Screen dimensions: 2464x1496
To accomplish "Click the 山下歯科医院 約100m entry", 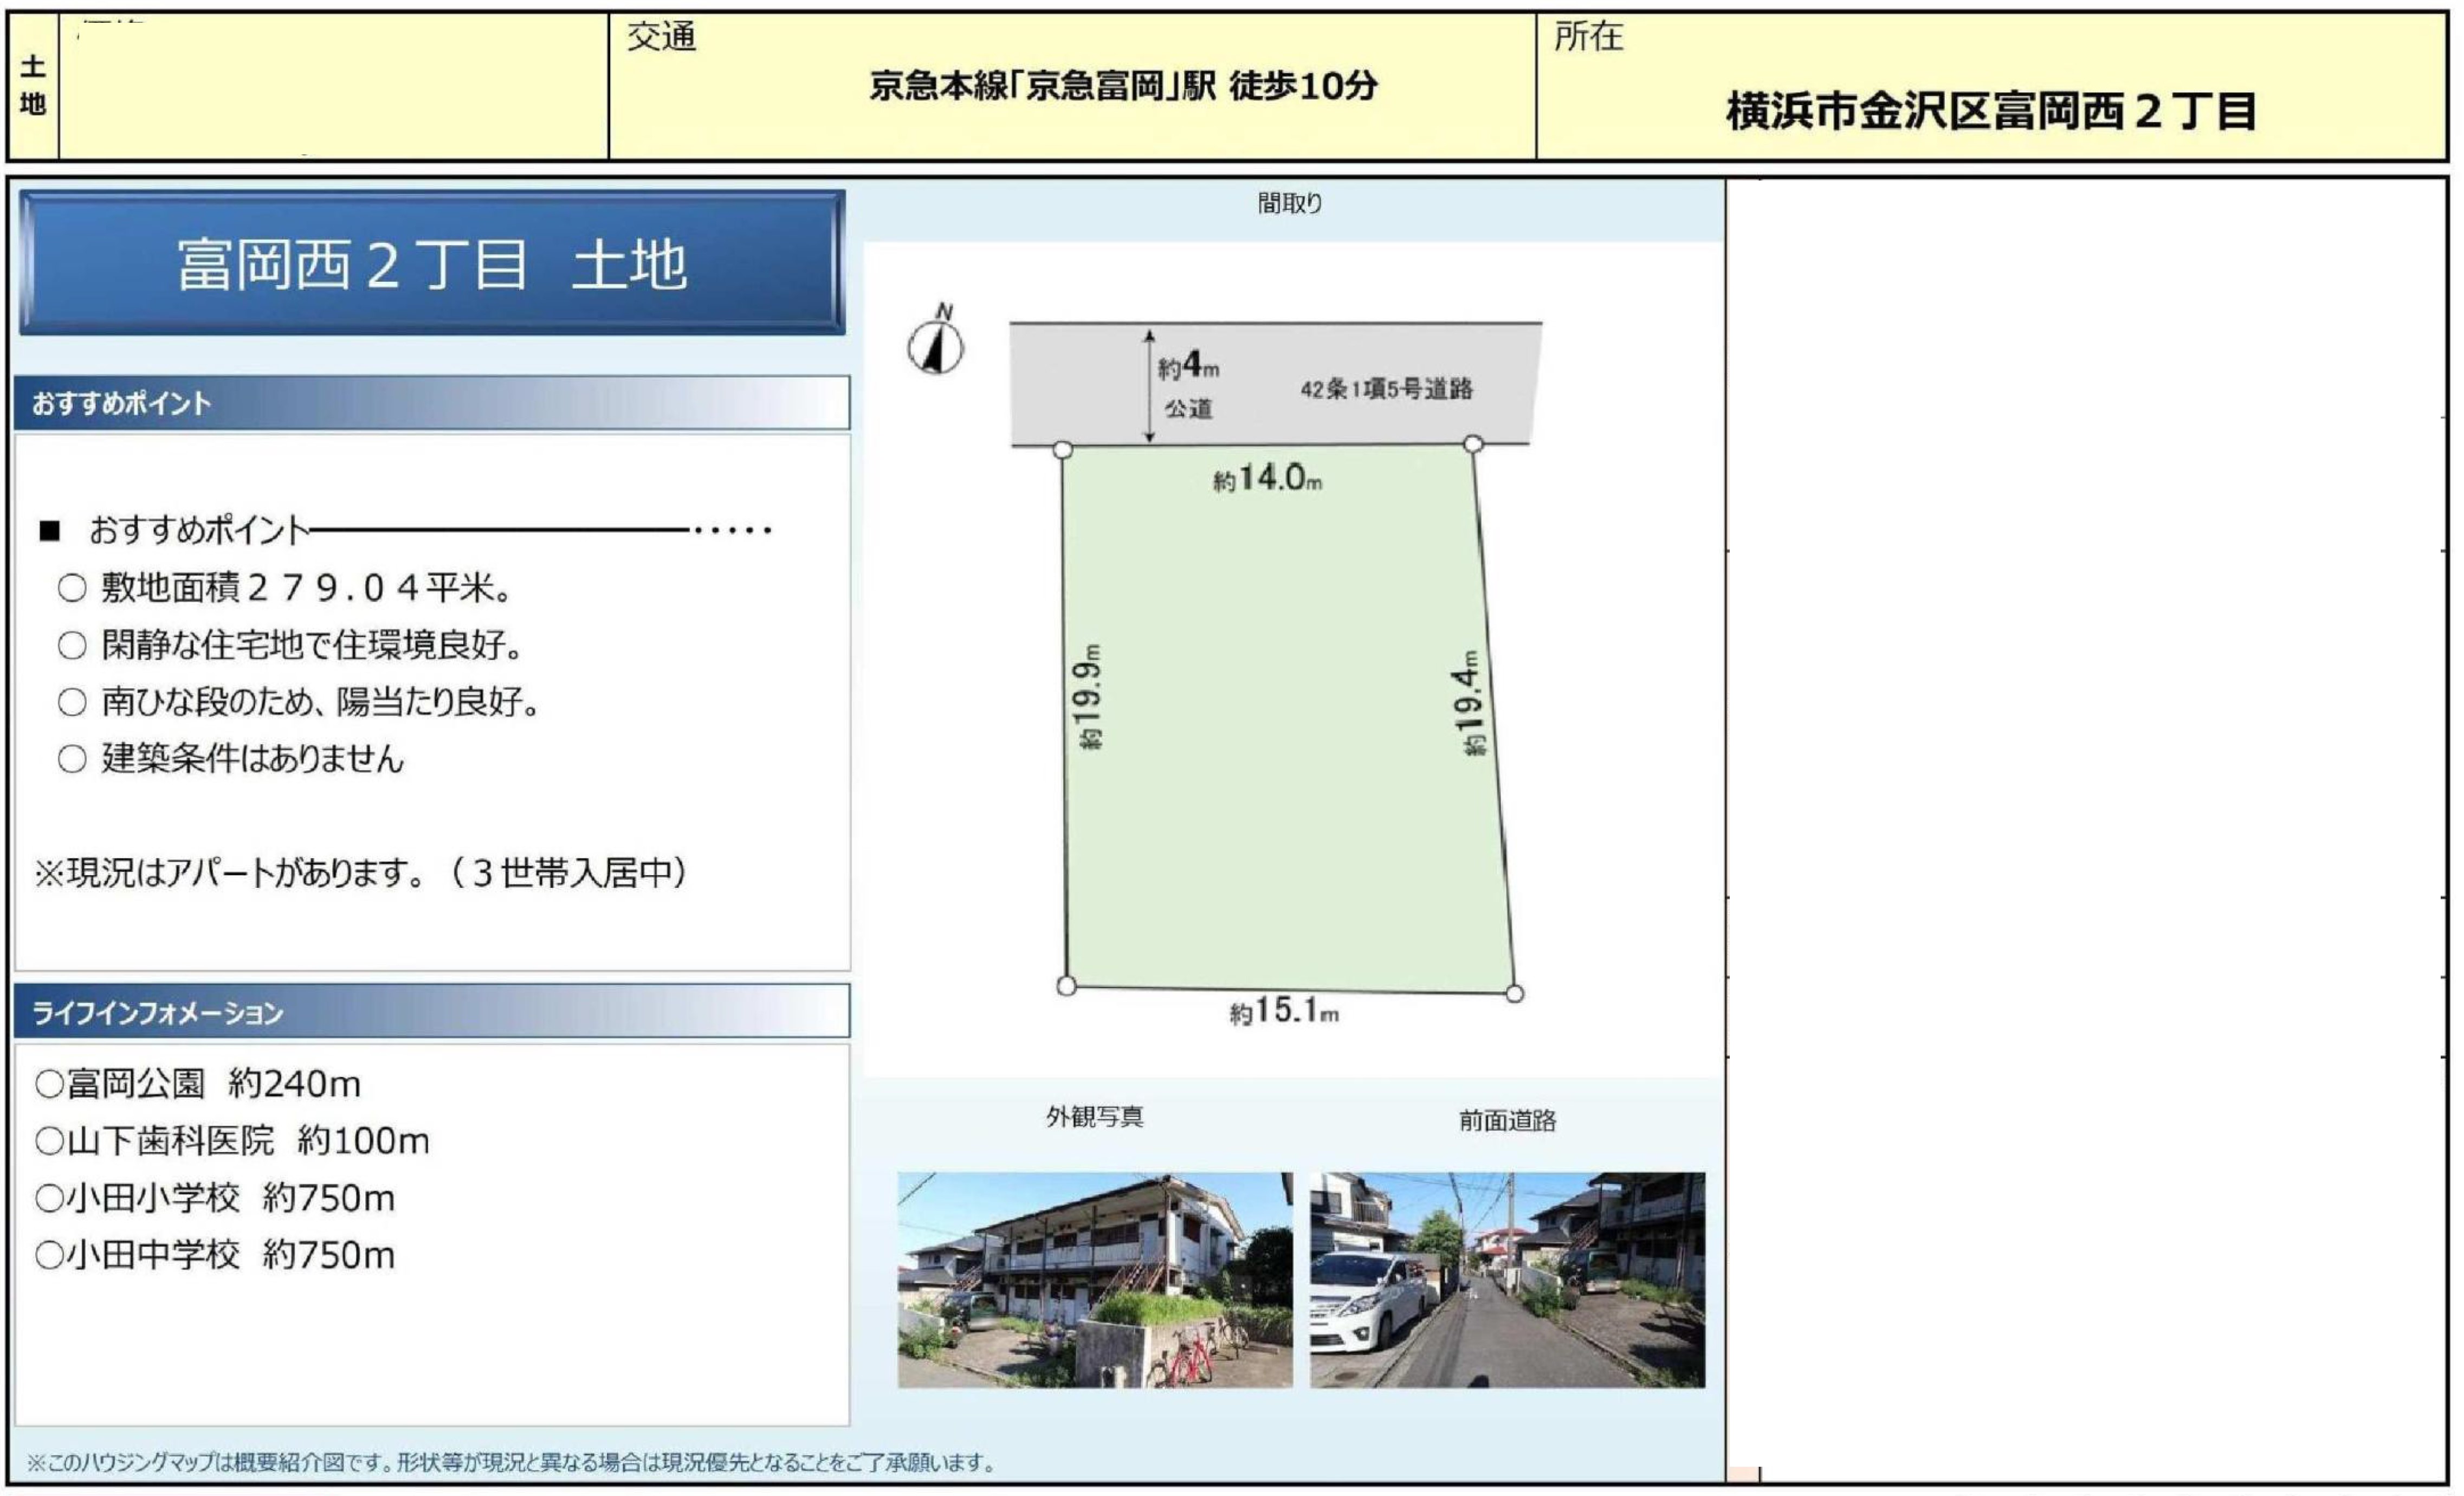I will [232, 1140].
